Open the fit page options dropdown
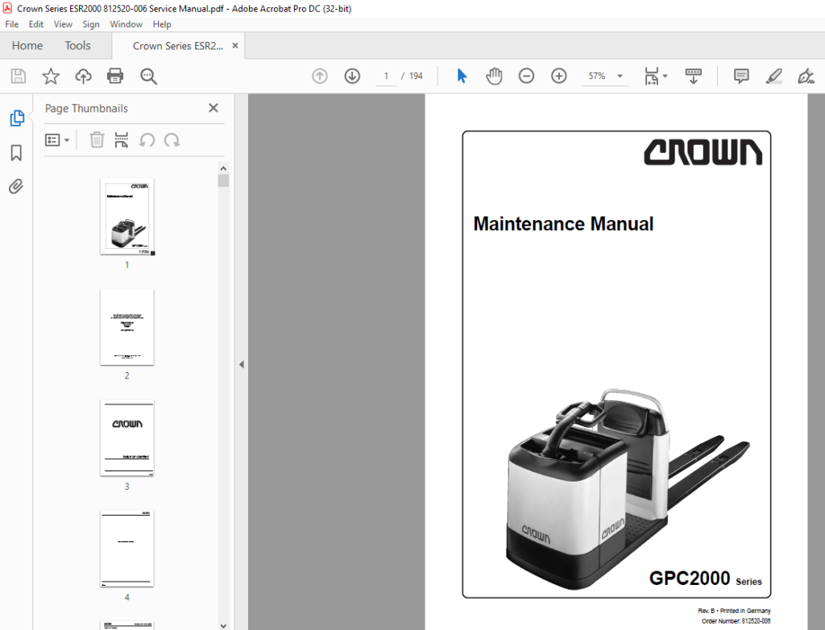The image size is (825, 630). pos(656,77)
